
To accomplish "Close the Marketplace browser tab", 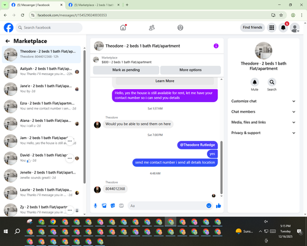I will [119, 5].
